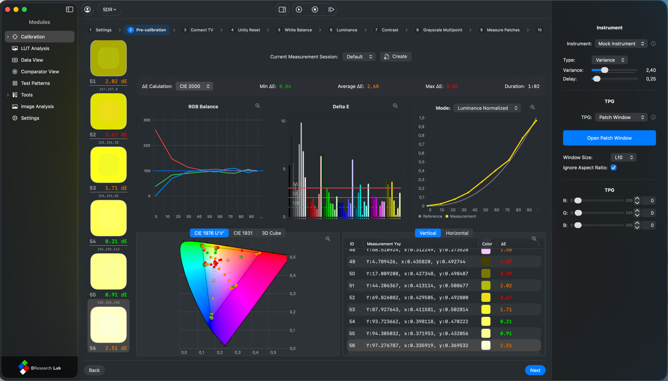Adjust the TPG B channel slider
Image resolution: width=668 pixels, height=381 pixels.
click(x=578, y=225)
